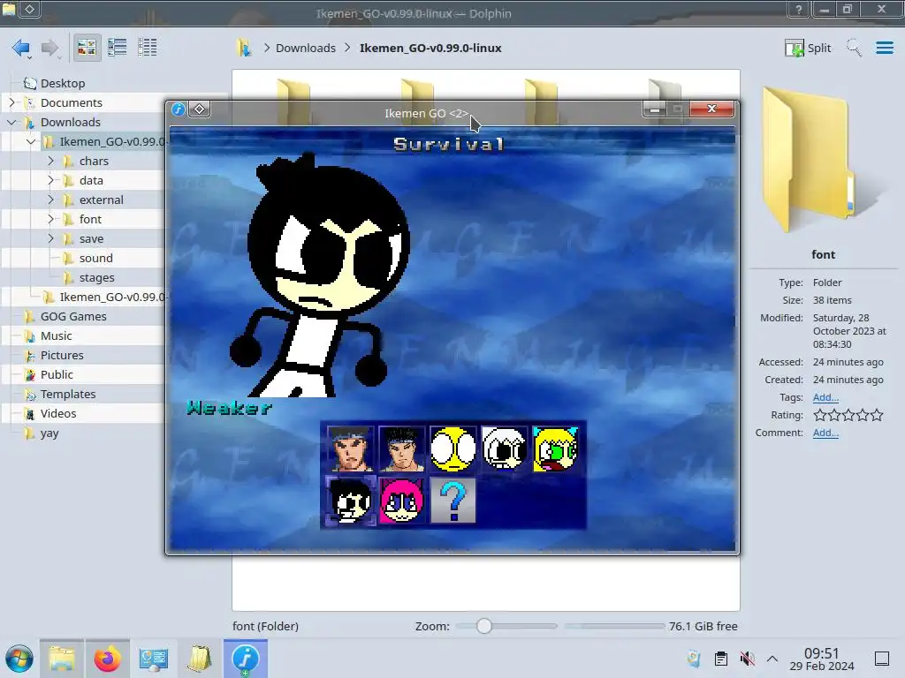Click Add link next to Comment
The width and height of the screenshot is (905, 678).
(825, 433)
